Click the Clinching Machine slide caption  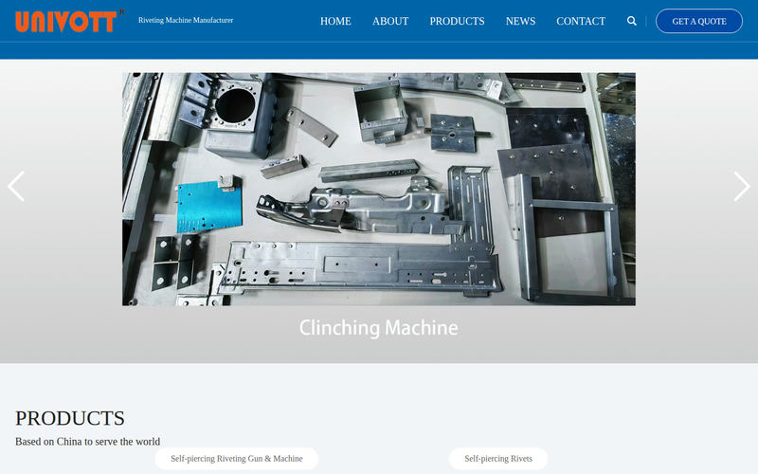(378, 328)
